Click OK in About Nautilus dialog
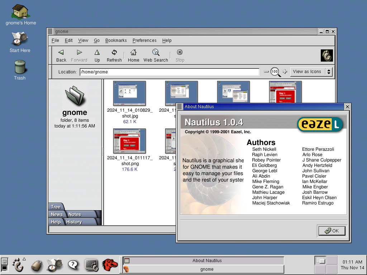367x275 pixels. (332, 231)
